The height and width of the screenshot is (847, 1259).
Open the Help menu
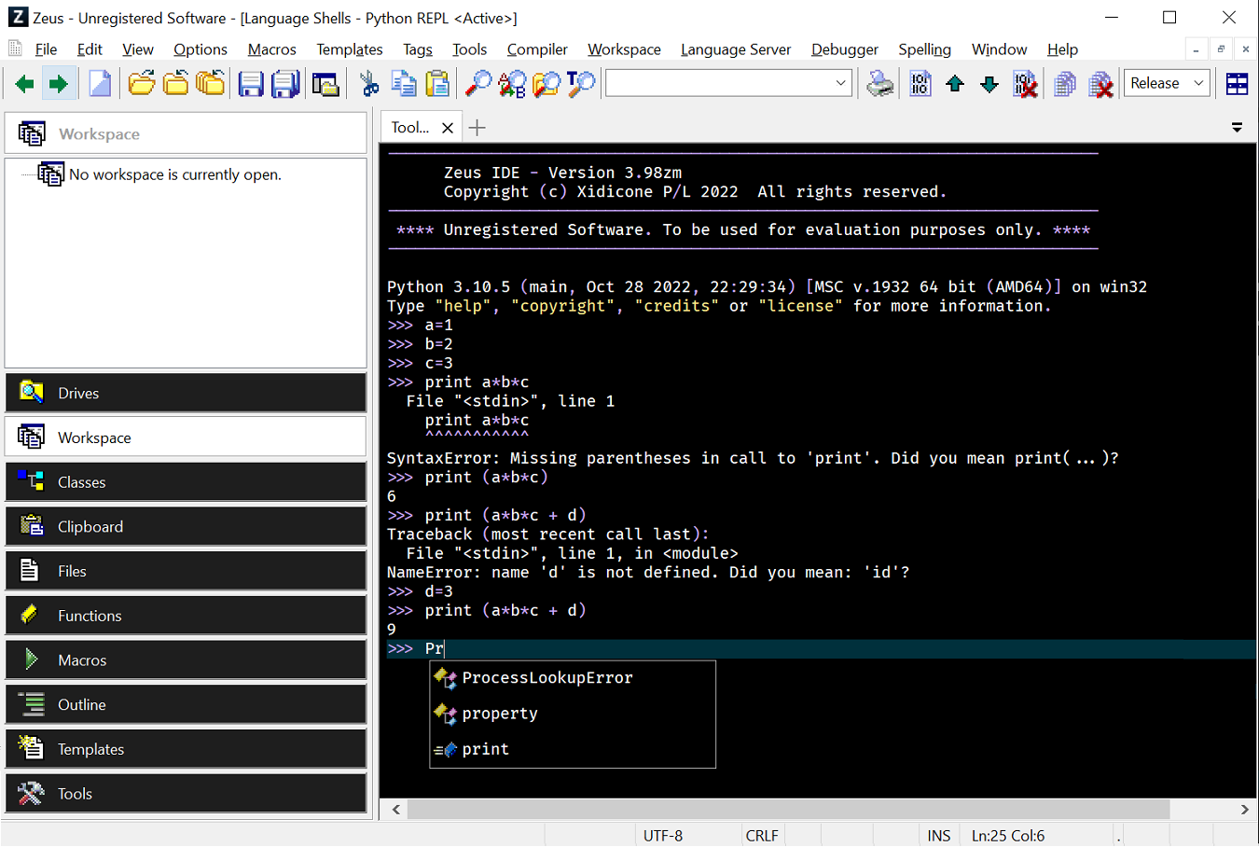1062,49
